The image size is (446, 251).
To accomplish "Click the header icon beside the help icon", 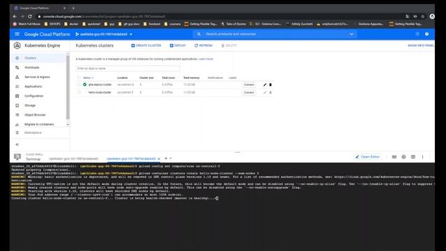I will click(417, 34).
